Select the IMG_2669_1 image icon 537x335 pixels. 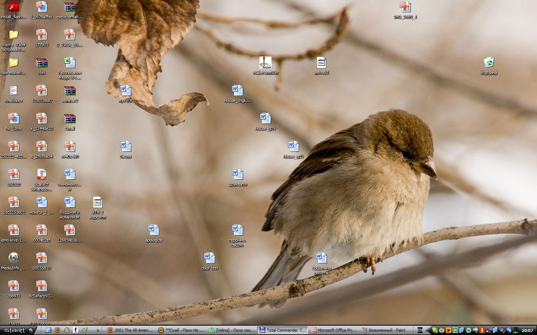(x=405, y=10)
